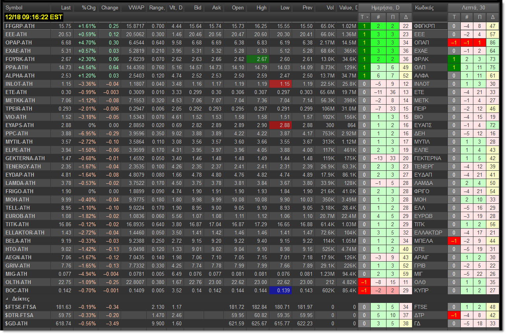The height and width of the screenshot is (334, 506).
Task: Click the green 1 thirty-minute T cell of ΦΡΛΚ
Action: 454,59
